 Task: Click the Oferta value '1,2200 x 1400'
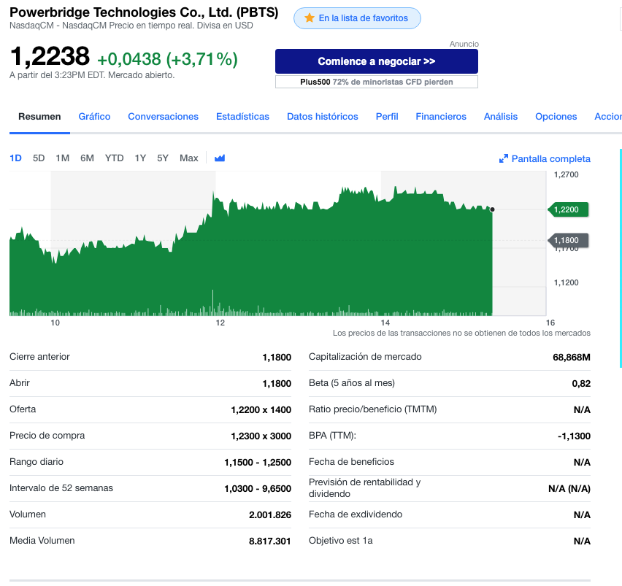(261, 409)
